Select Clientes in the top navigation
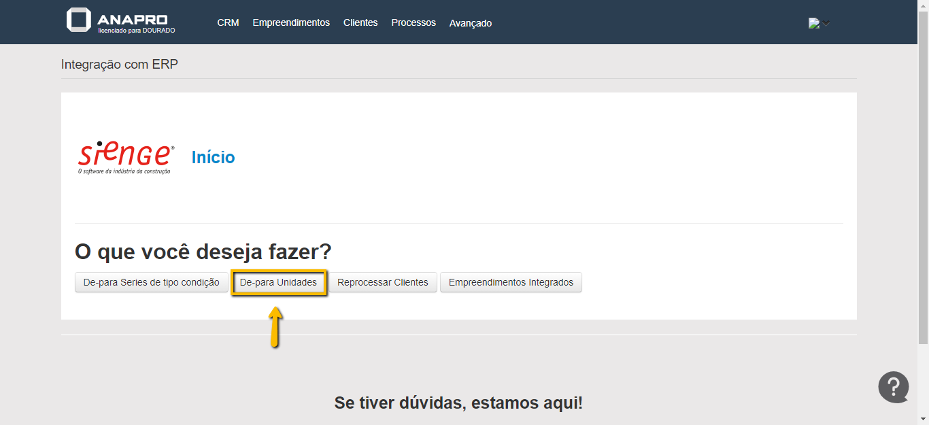The image size is (929, 425). coord(360,22)
